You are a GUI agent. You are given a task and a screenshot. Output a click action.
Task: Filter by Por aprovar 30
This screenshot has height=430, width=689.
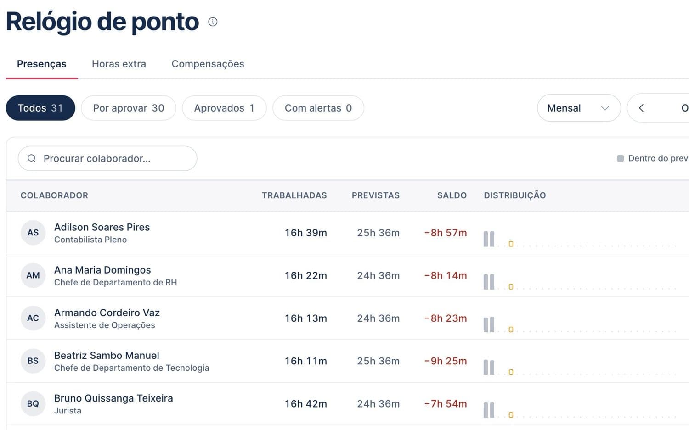pyautogui.click(x=129, y=108)
